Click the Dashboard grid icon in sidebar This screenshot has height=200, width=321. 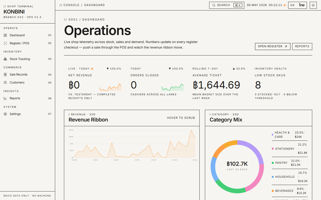tap(5, 35)
